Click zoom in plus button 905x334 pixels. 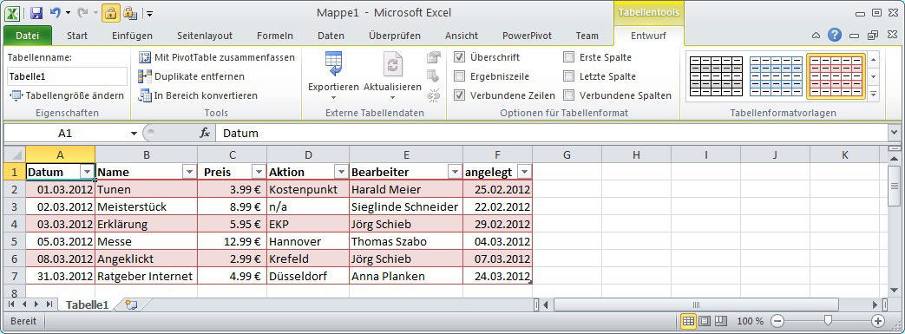[878, 321]
